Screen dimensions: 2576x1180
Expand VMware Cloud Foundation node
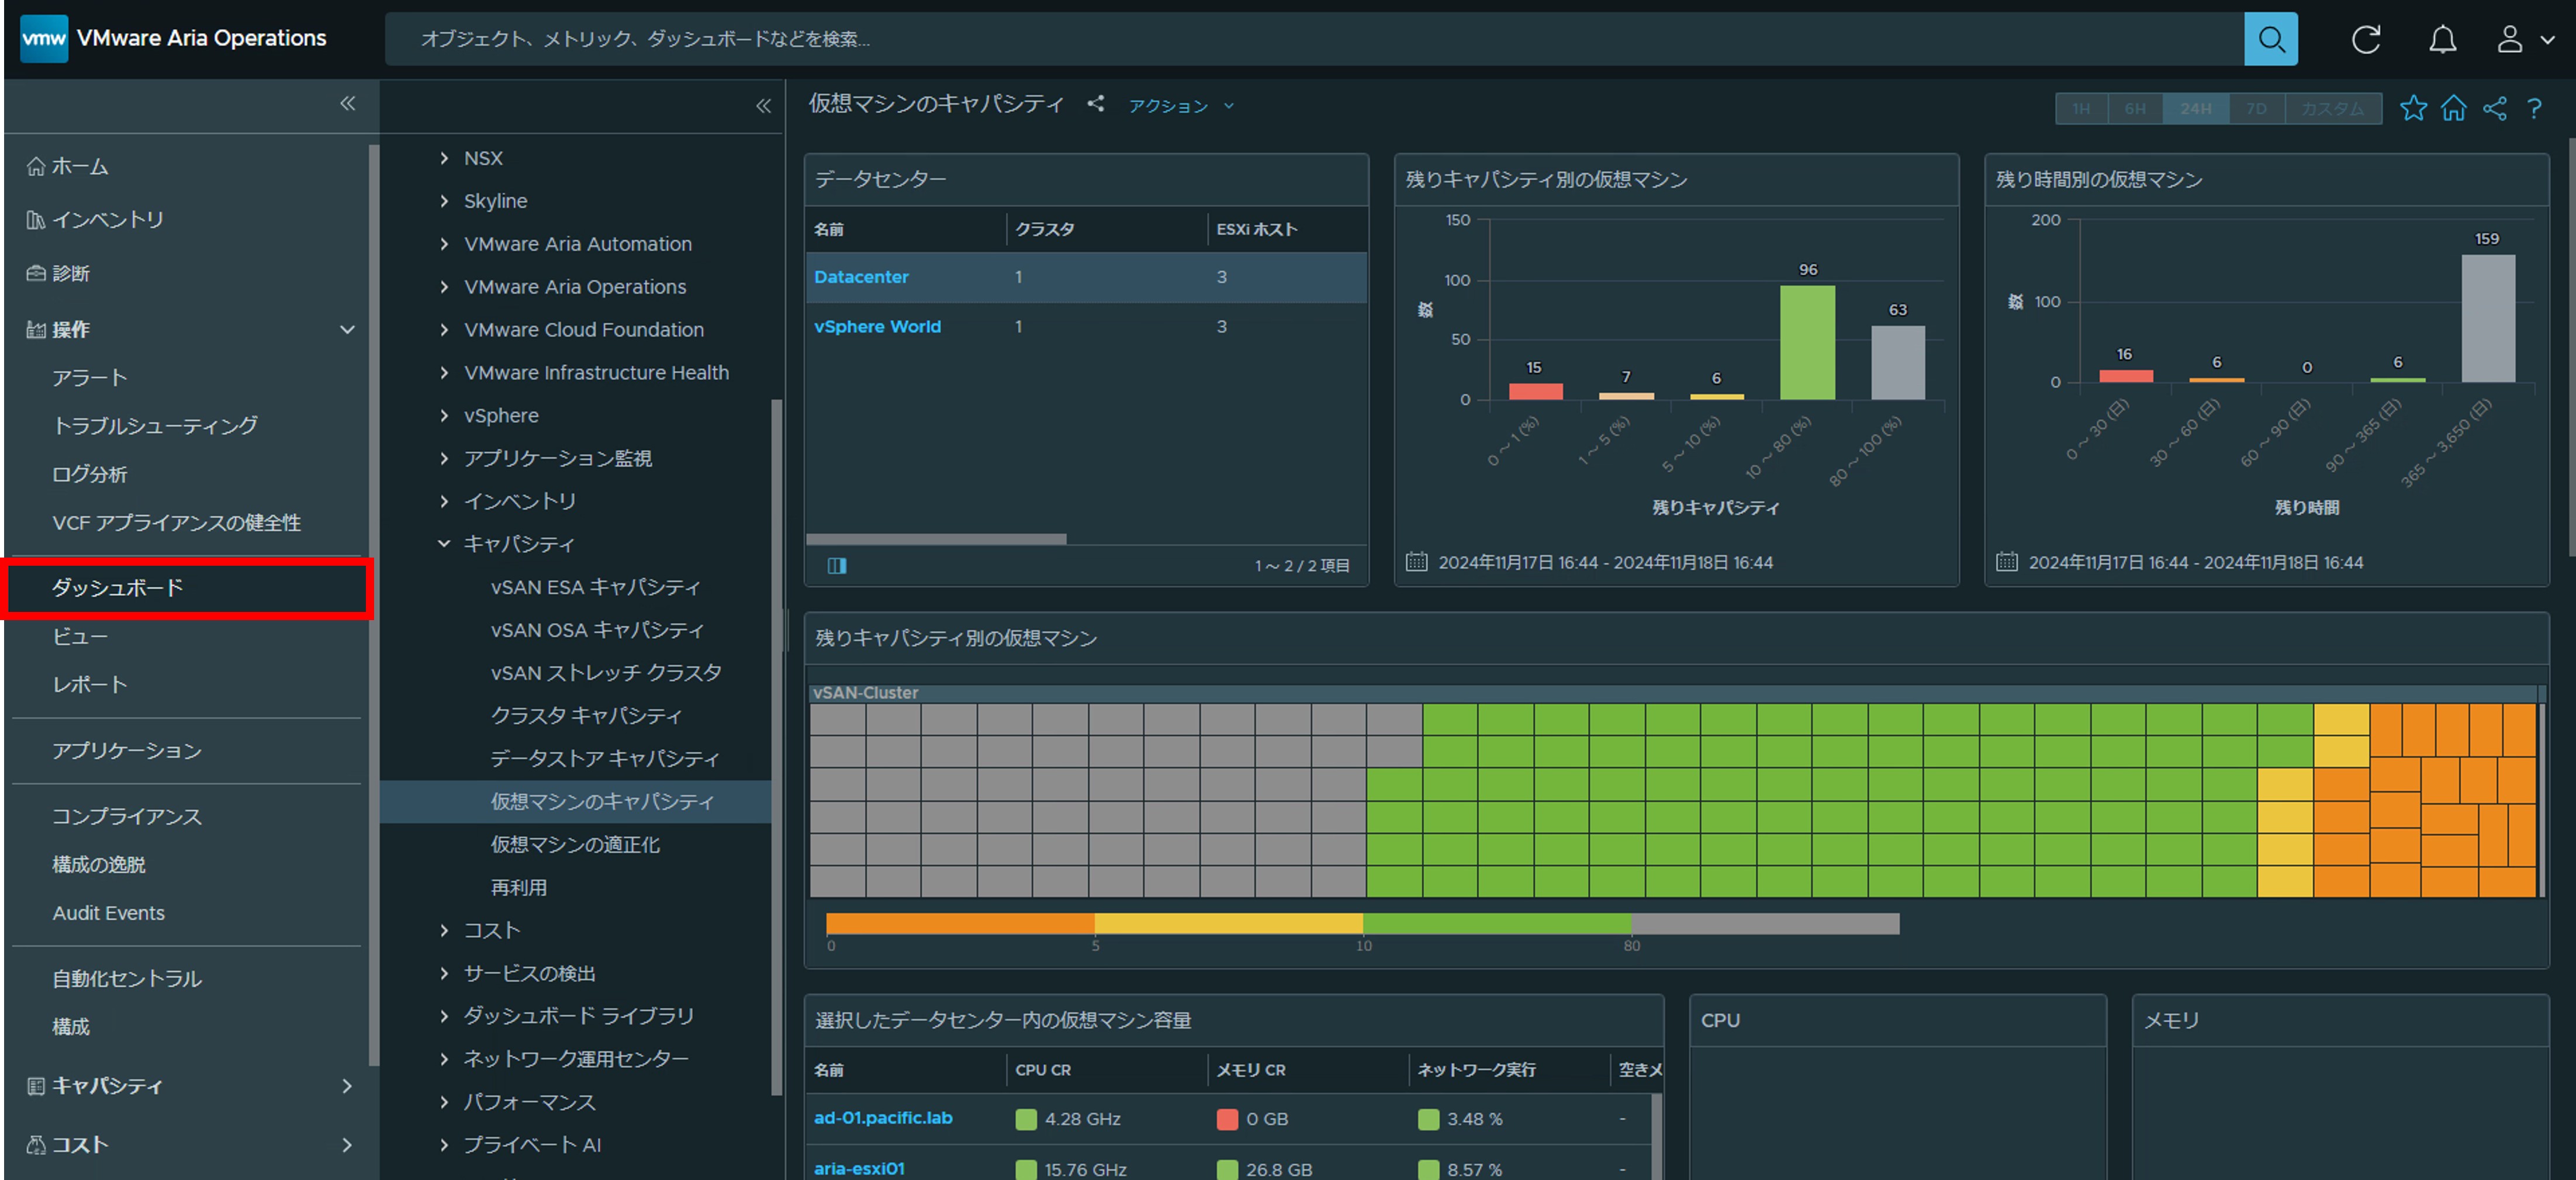[444, 329]
